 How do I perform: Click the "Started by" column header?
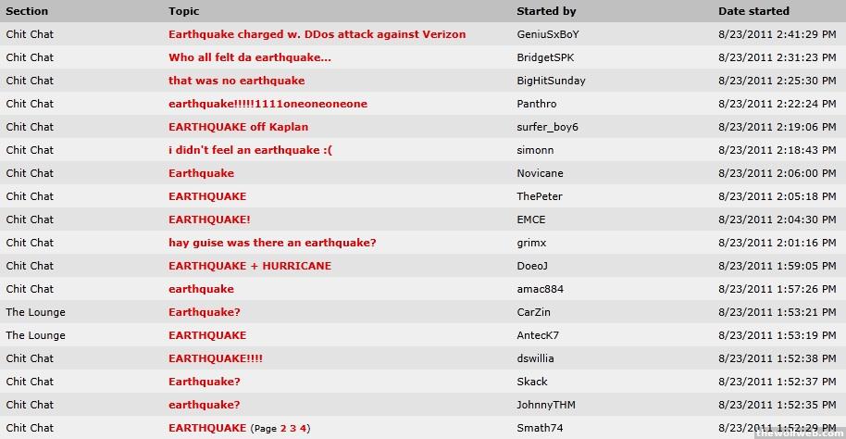tap(546, 11)
